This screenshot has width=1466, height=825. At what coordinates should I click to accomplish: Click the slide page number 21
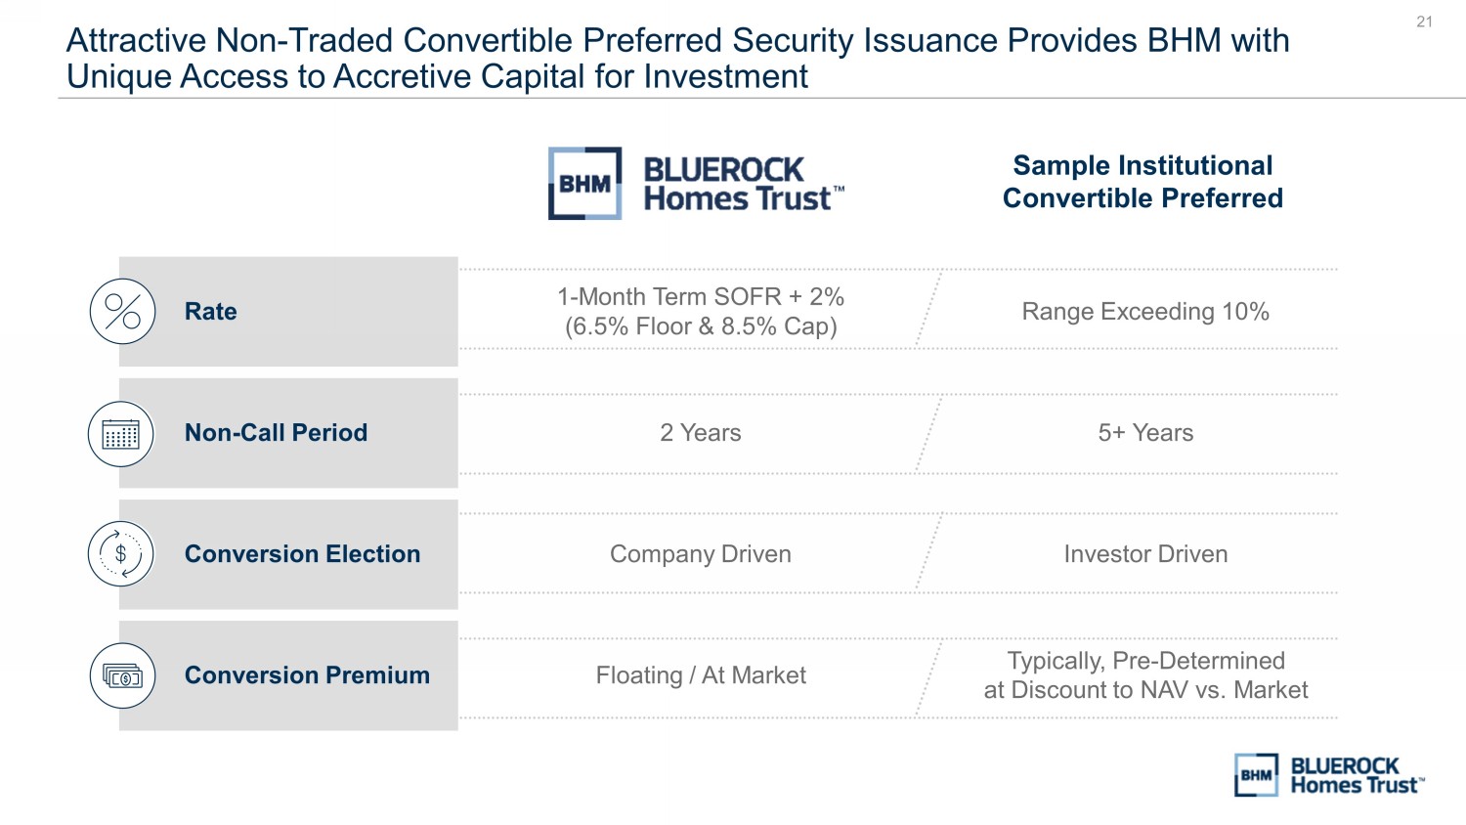click(1425, 22)
